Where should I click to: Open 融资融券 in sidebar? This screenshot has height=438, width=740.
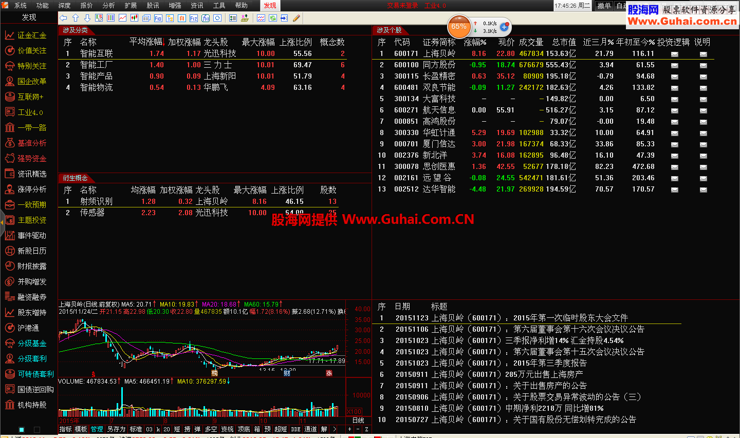click(x=32, y=297)
